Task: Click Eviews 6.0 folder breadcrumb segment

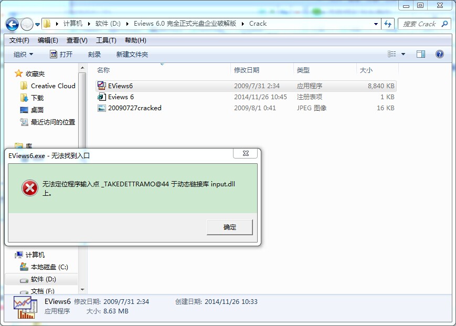Action: 185,24
